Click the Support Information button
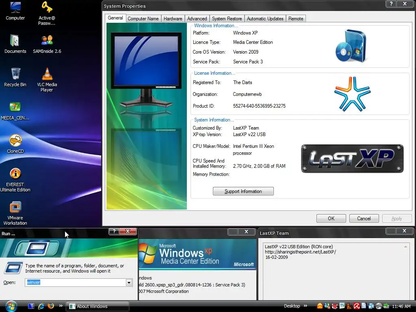The width and height of the screenshot is (416, 312). pyautogui.click(x=243, y=191)
